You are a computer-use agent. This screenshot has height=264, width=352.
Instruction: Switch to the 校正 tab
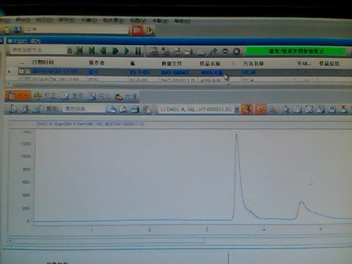point(45,96)
